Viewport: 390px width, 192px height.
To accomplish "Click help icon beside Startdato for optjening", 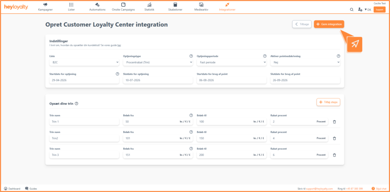I will [x=117, y=74].
